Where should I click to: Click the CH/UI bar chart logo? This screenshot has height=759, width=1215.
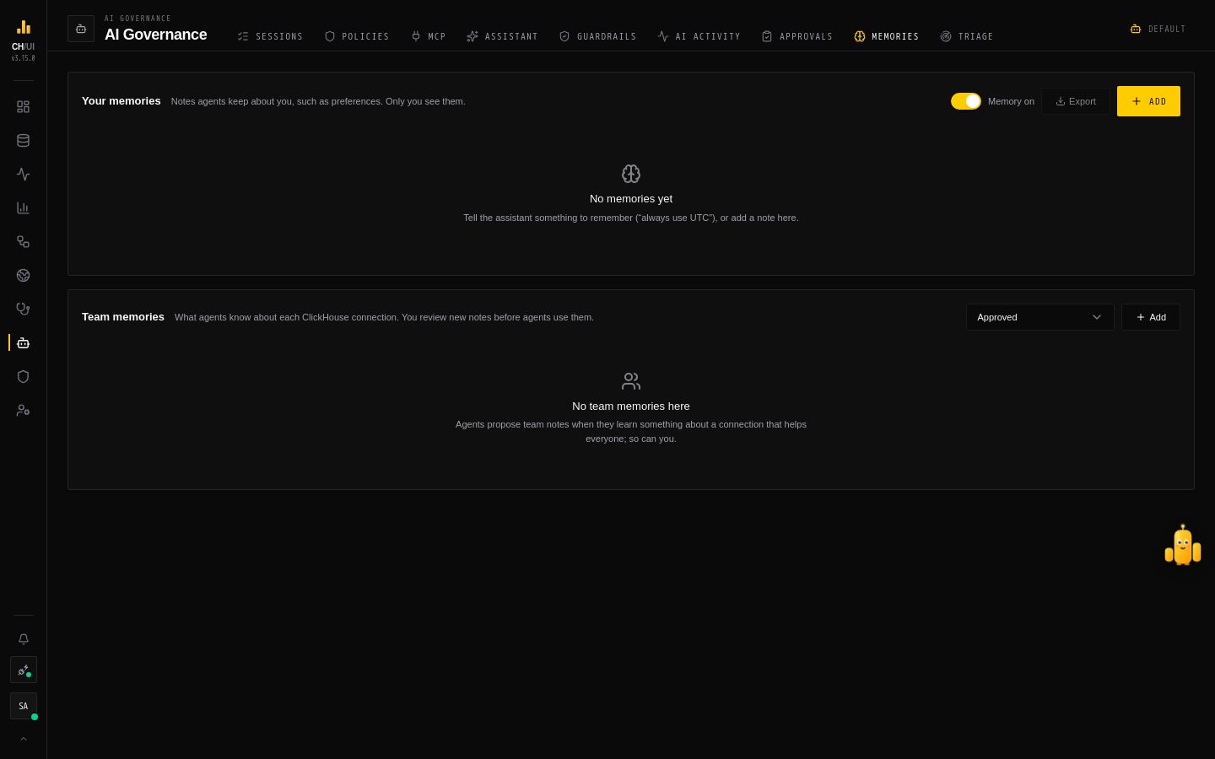point(23,27)
